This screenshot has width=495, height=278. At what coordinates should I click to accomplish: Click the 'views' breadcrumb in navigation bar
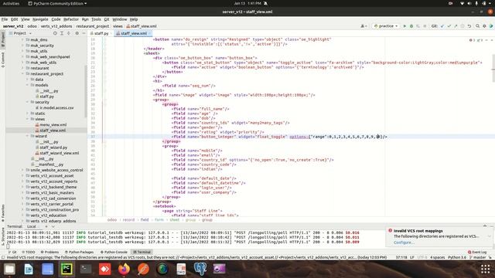coord(118,26)
